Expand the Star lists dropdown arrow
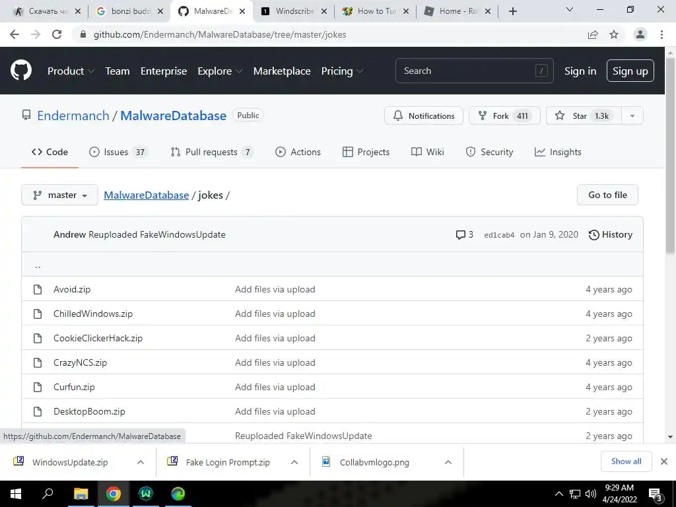 click(x=632, y=116)
